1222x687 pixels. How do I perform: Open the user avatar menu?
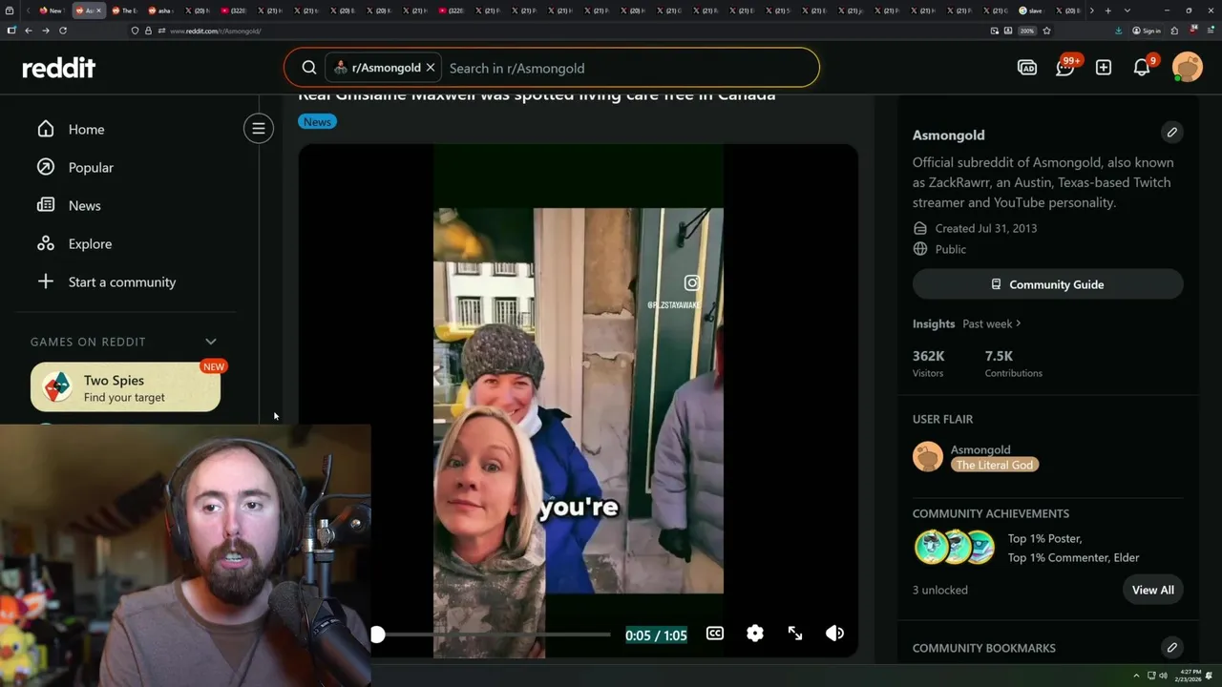tap(1188, 68)
